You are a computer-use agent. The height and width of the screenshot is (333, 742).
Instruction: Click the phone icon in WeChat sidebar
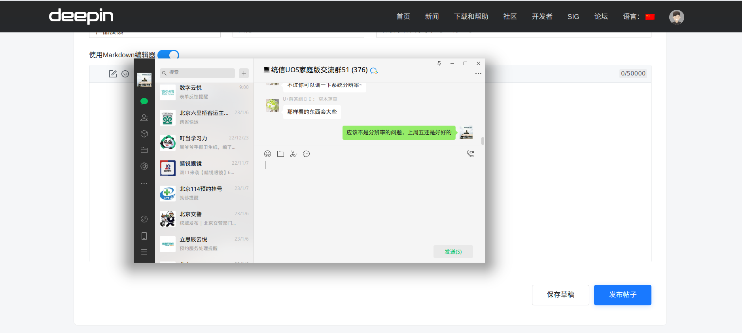144,236
